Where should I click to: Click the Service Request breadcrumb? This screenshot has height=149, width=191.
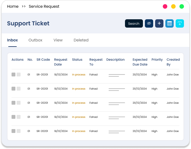coord(44,6)
